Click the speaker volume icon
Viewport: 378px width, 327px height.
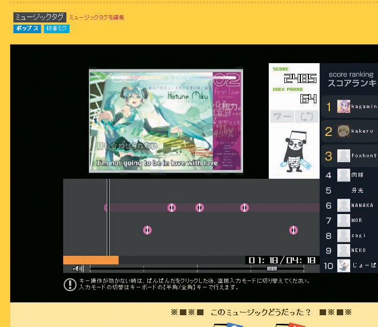point(78,269)
